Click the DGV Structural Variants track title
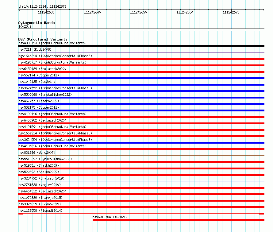This screenshot has width=273, height=232. (43, 39)
